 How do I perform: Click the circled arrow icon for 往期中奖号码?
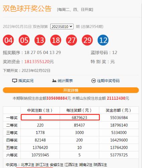(93, 81)
